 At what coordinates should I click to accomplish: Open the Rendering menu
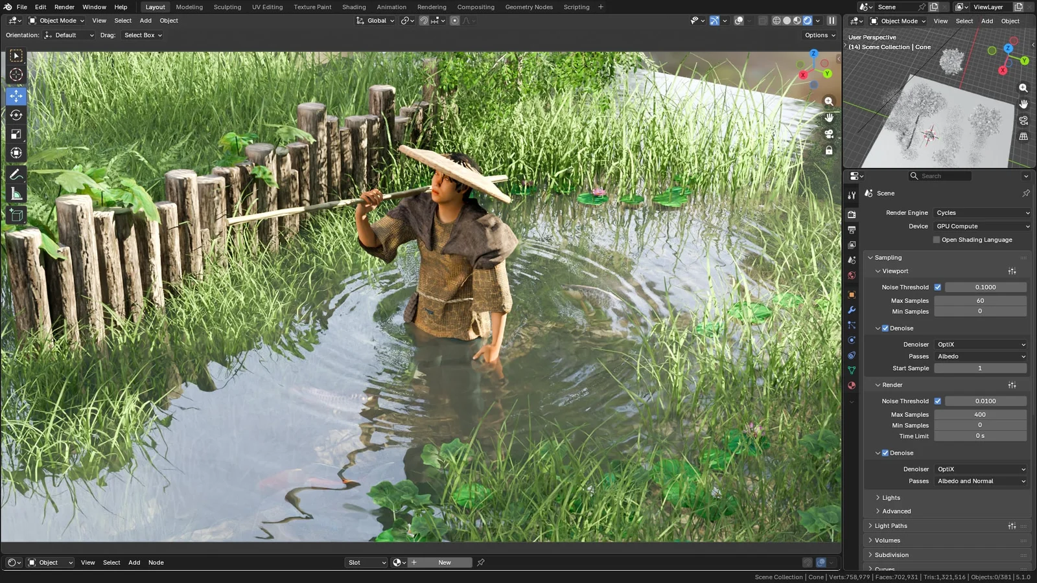pyautogui.click(x=432, y=7)
